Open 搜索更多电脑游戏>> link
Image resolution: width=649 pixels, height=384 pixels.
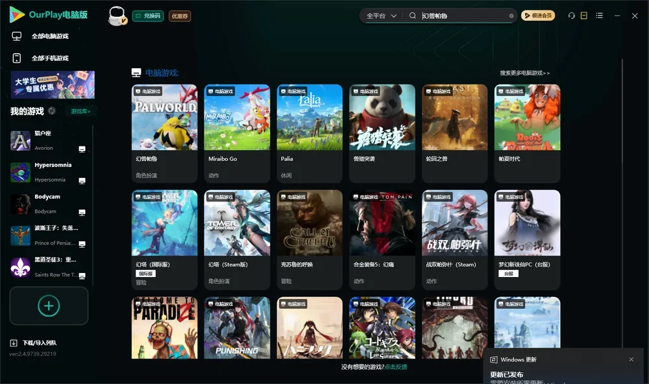(524, 73)
